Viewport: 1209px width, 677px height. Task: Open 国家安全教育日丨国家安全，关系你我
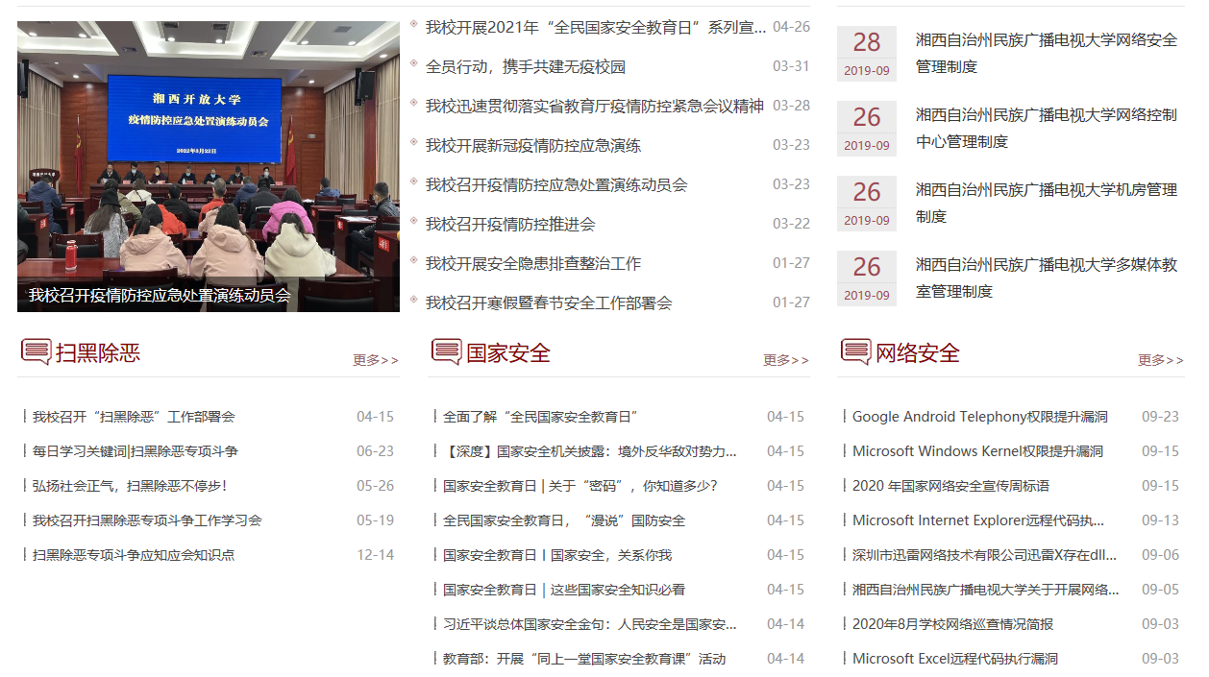[557, 555]
